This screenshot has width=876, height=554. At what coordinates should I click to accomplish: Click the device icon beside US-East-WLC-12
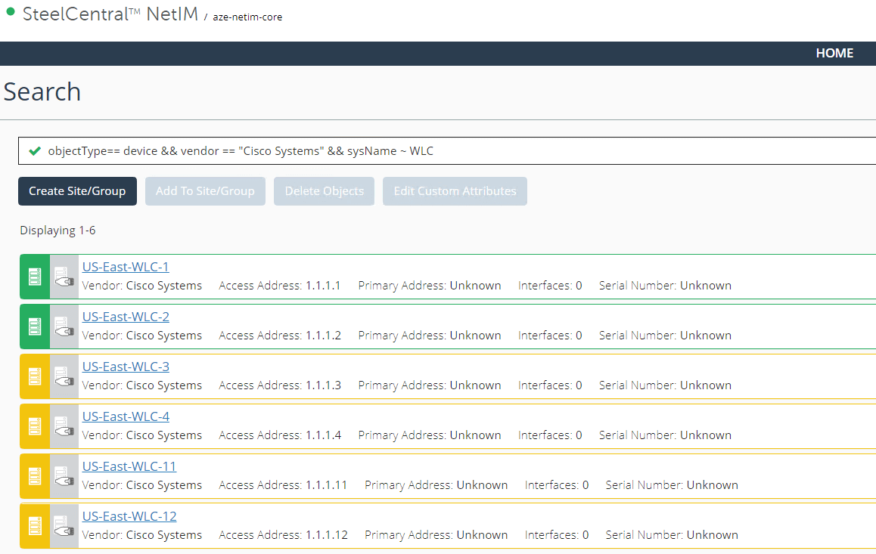point(64,525)
